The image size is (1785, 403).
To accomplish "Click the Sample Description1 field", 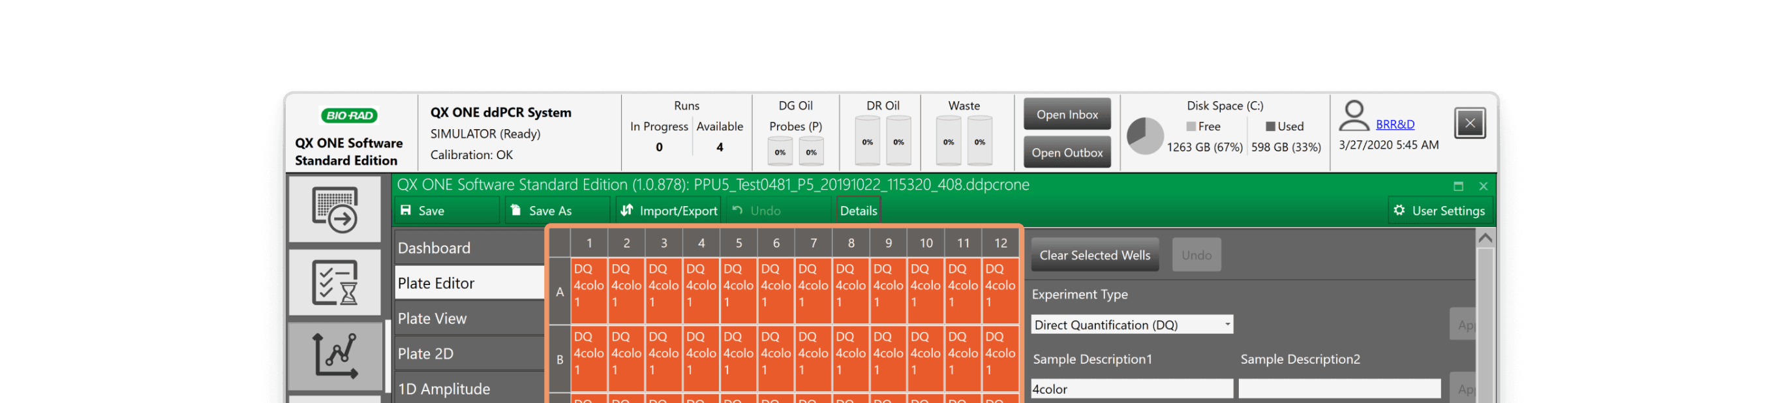I will pos(1131,389).
